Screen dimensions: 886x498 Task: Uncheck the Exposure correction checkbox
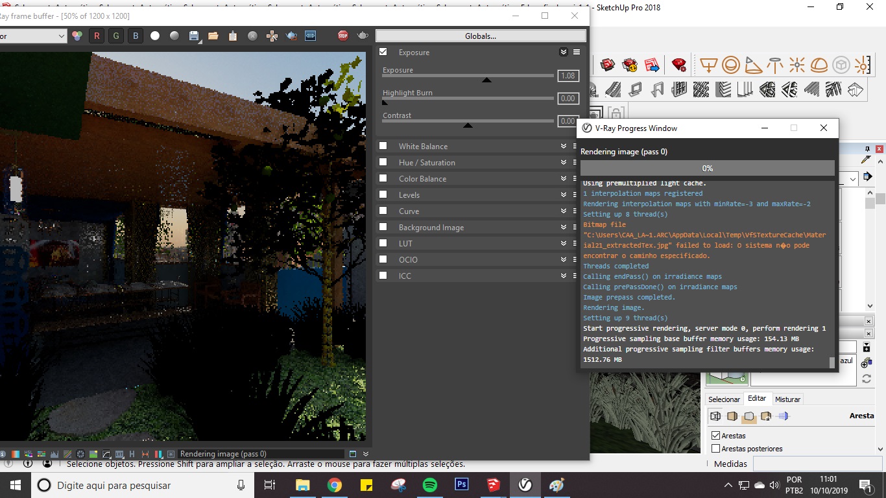pos(383,52)
